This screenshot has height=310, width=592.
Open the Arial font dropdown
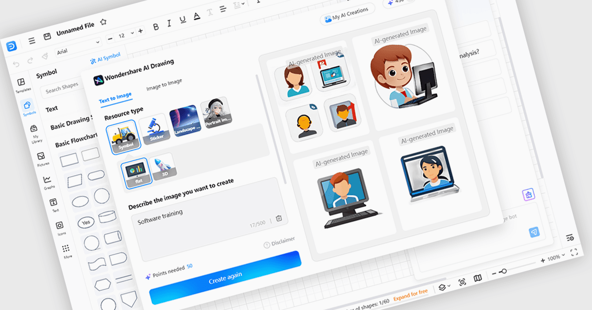coord(77,47)
